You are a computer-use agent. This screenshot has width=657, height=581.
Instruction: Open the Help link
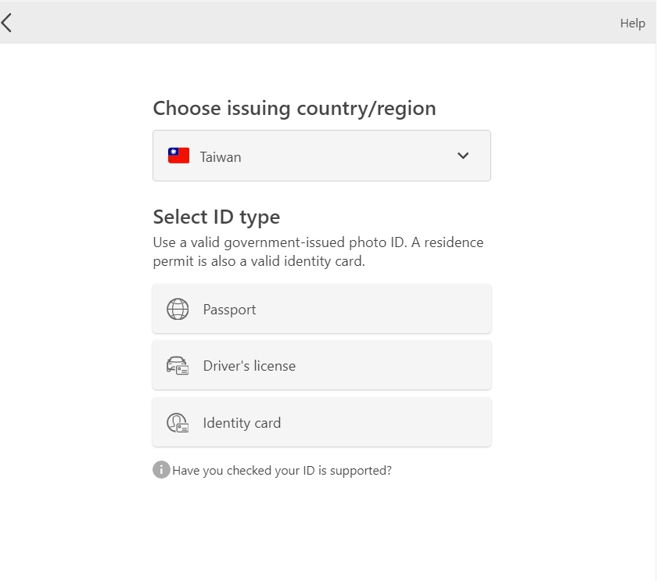pyautogui.click(x=632, y=23)
